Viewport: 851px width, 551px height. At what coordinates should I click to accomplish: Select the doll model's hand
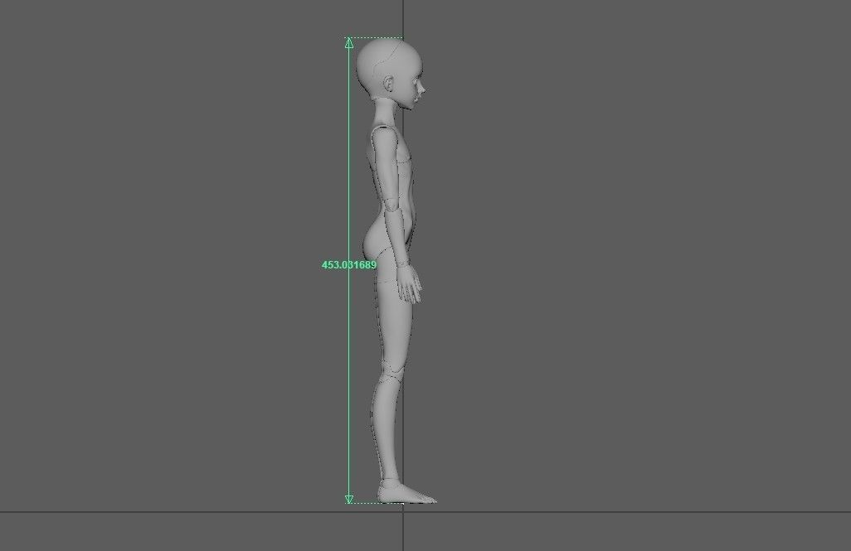409,283
